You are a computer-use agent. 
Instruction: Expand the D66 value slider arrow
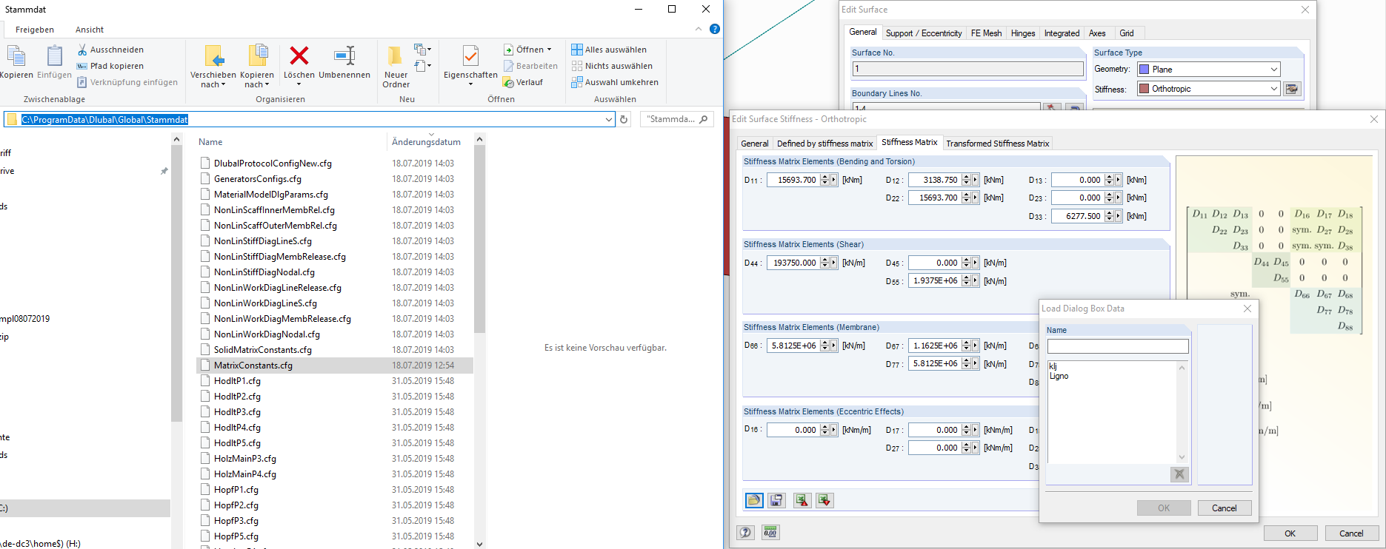[x=833, y=346]
